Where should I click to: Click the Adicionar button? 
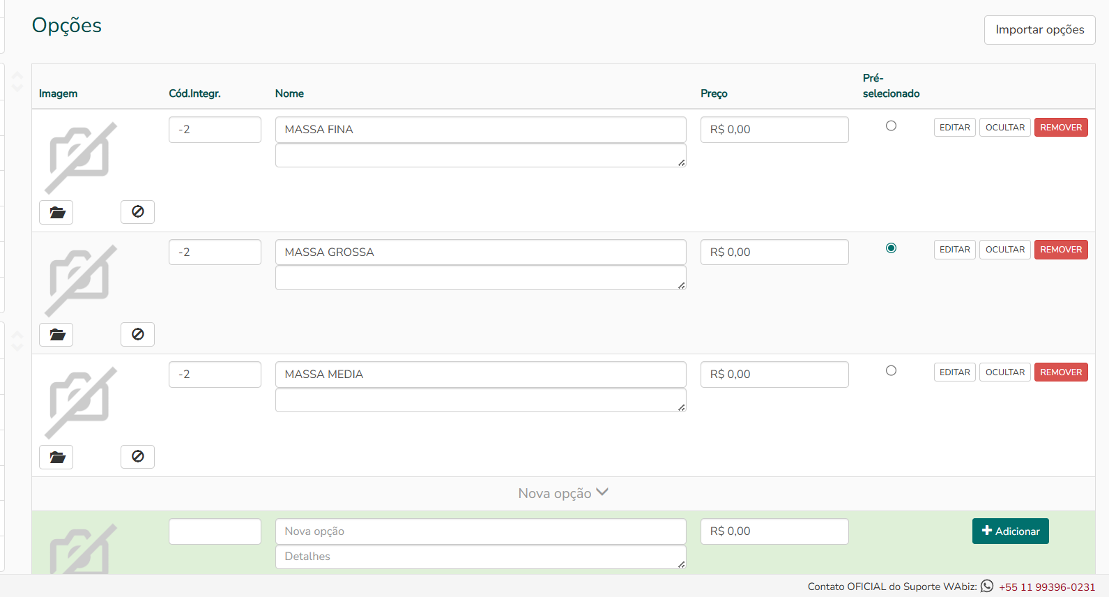point(1010,531)
